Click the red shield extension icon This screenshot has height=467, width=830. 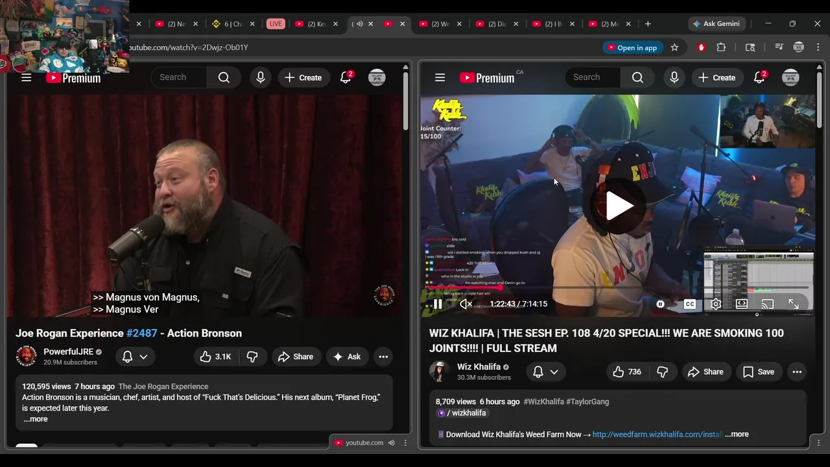click(701, 47)
